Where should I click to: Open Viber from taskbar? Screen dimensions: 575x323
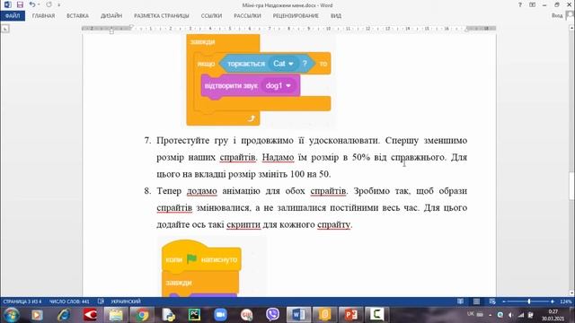tap(272, 314)
